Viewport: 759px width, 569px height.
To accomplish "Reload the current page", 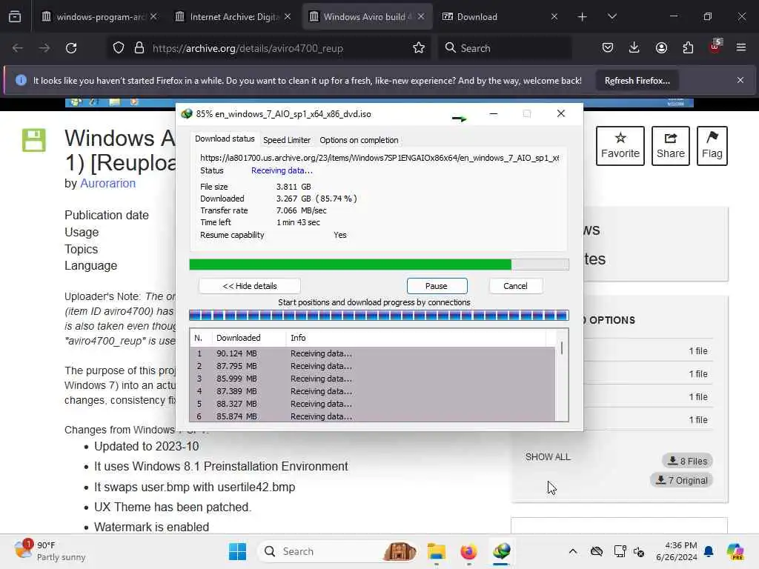I will (x=71, y=48).
